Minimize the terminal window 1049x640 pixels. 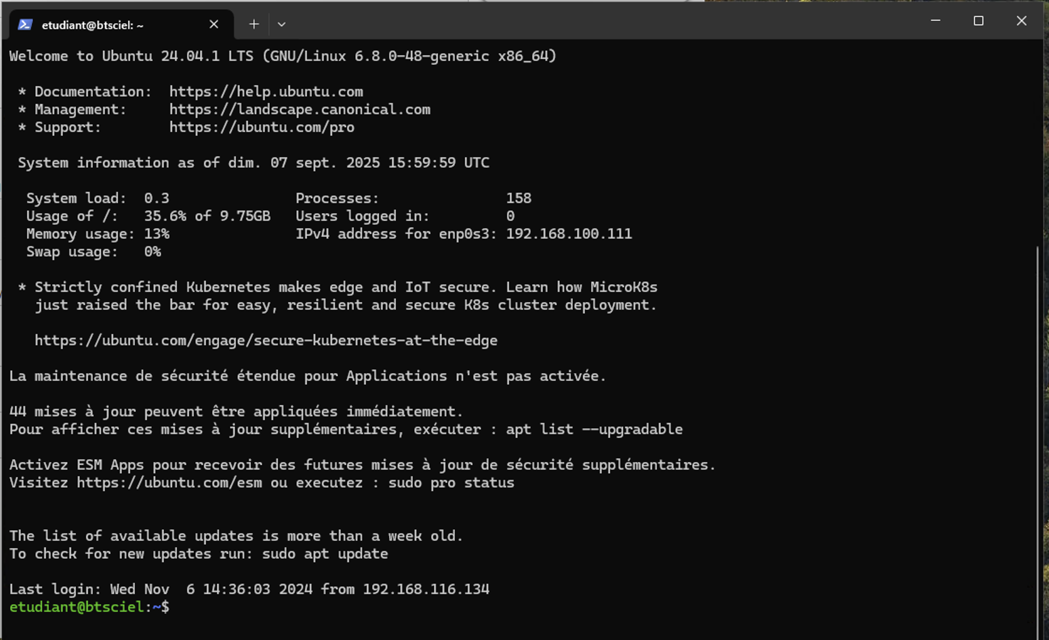[935, 21]
